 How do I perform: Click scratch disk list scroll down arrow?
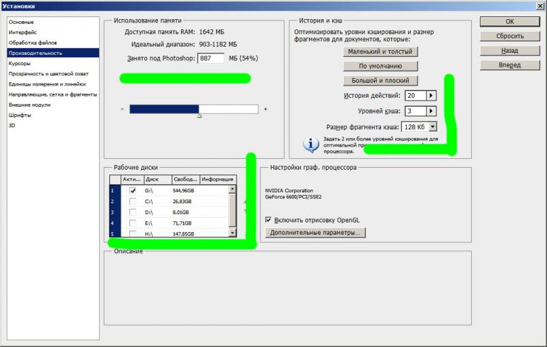pos(232,233)
